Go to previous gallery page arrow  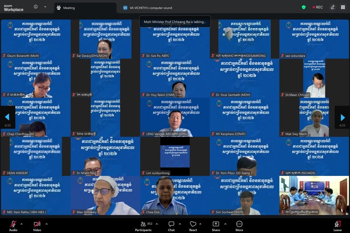coord(7,117)
